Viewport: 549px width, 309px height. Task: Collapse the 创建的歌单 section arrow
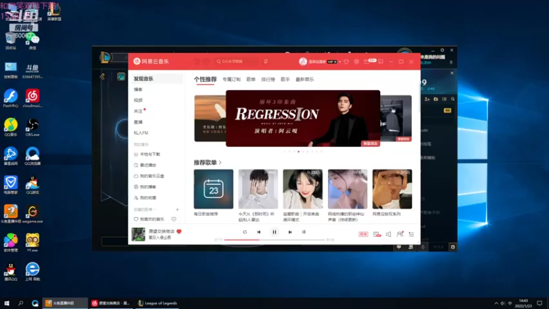154,209
